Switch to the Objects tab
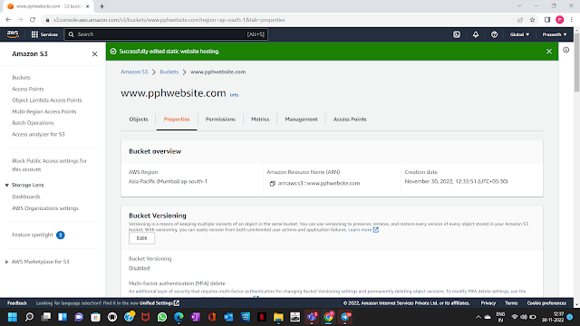580x326 pixels. [x=139, y=119]
